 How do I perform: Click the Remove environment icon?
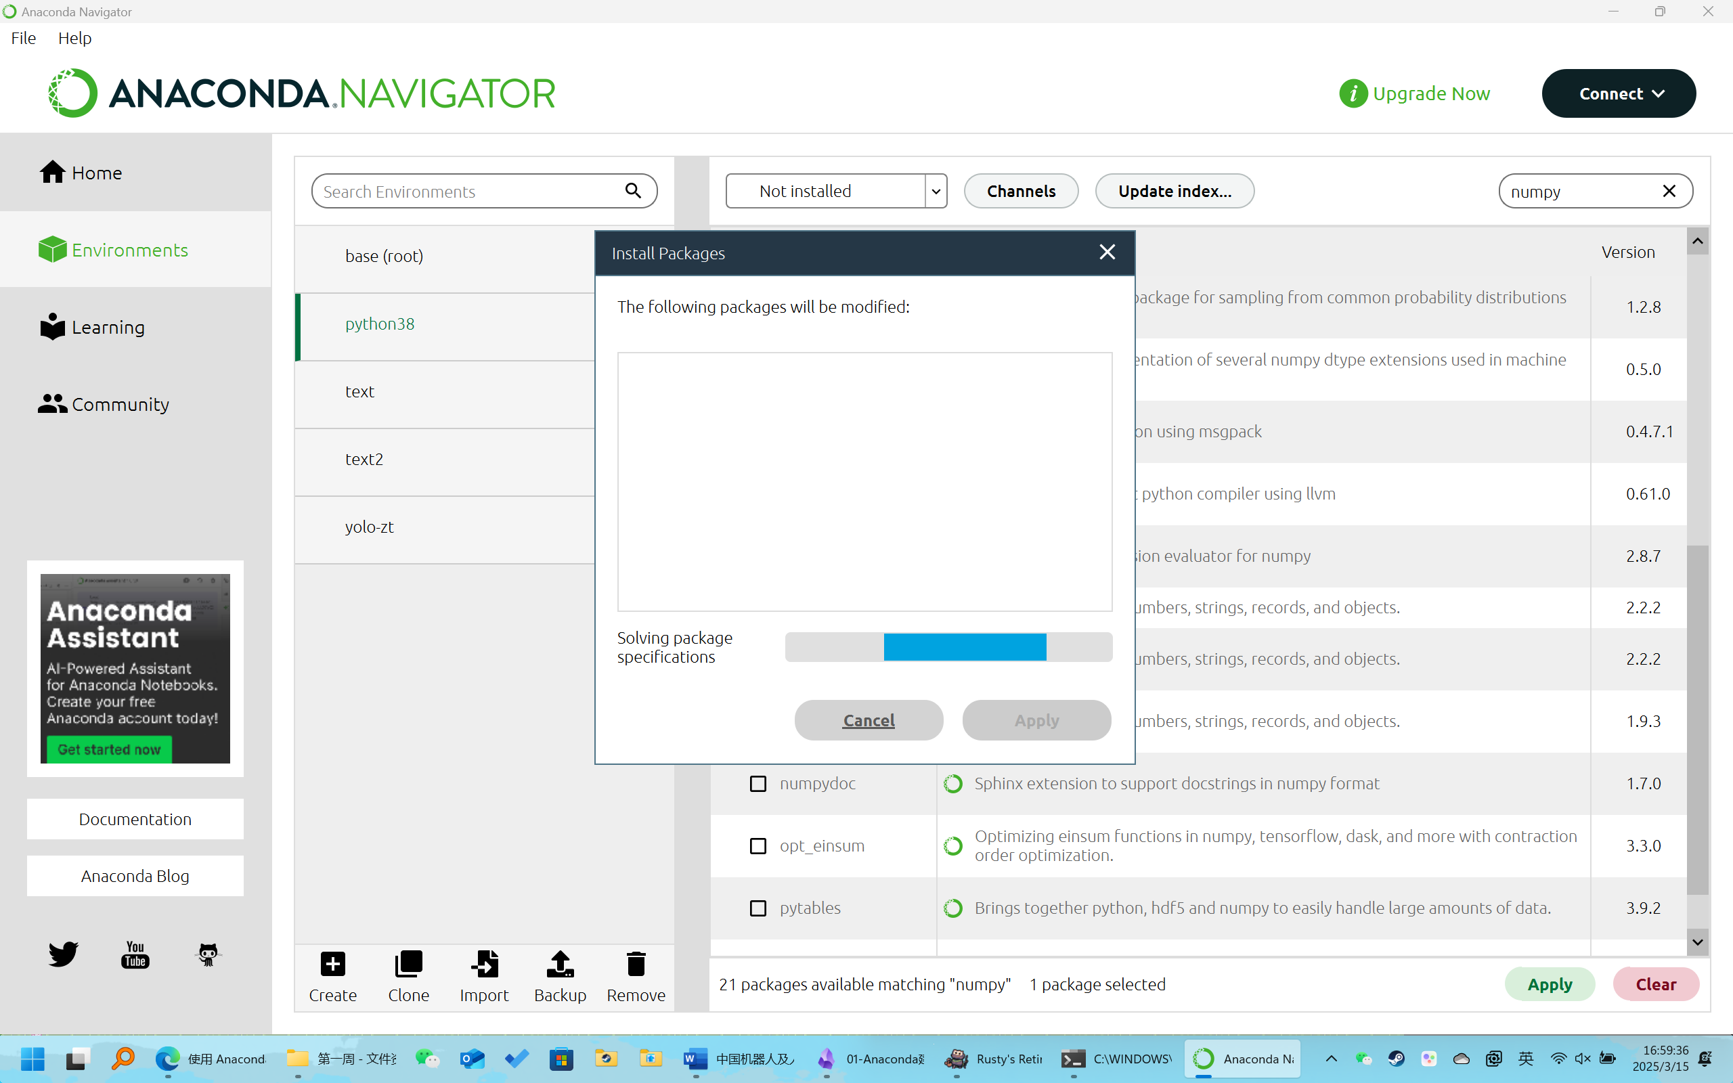(x=636, y=964)
